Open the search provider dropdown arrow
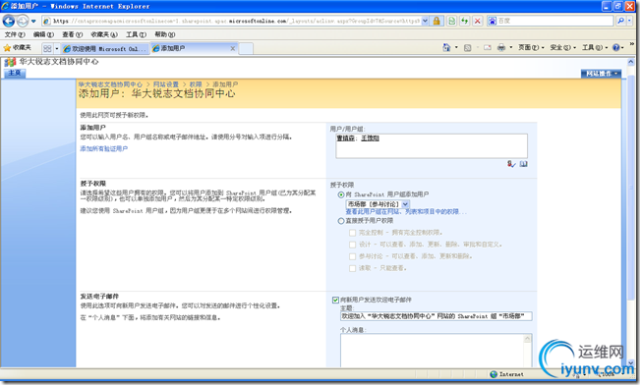The width and height of the screenshot is (640, 385). tap(629, 21)
